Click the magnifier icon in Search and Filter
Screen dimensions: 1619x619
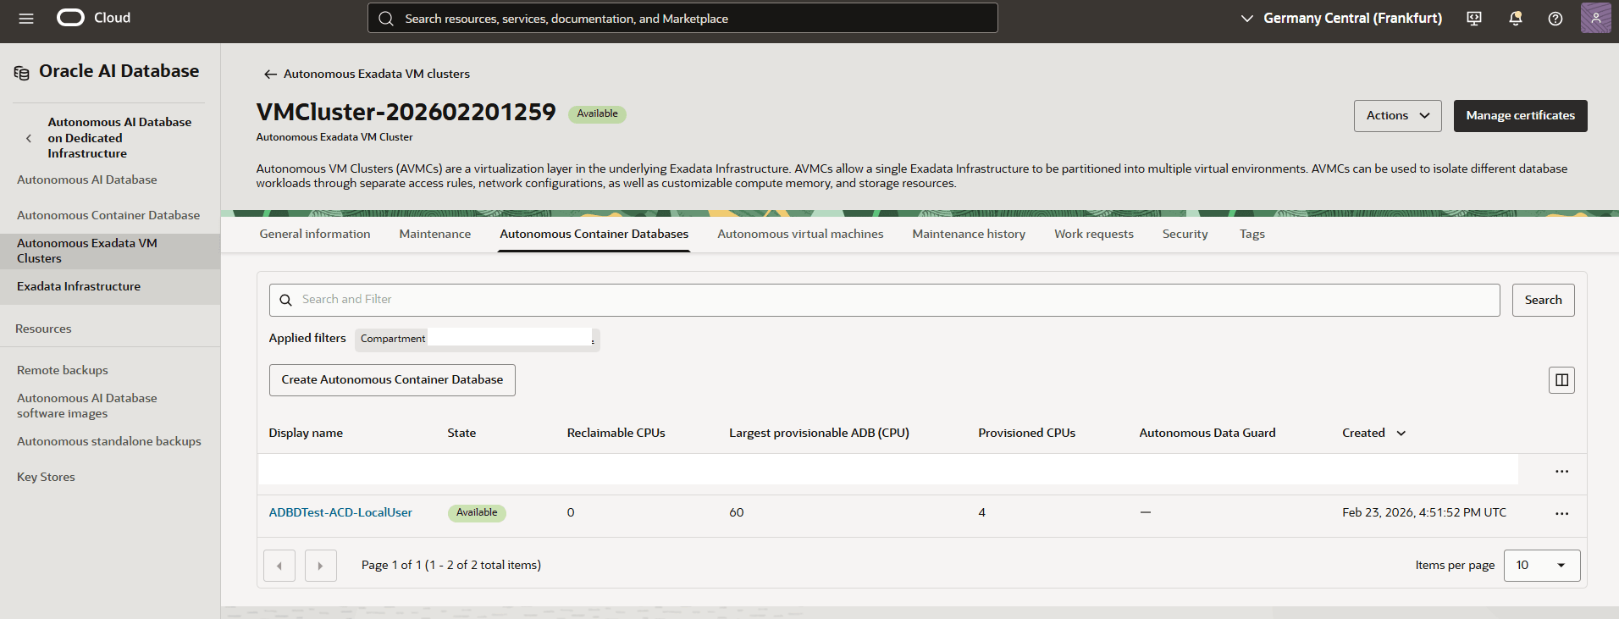coord(286,300)
